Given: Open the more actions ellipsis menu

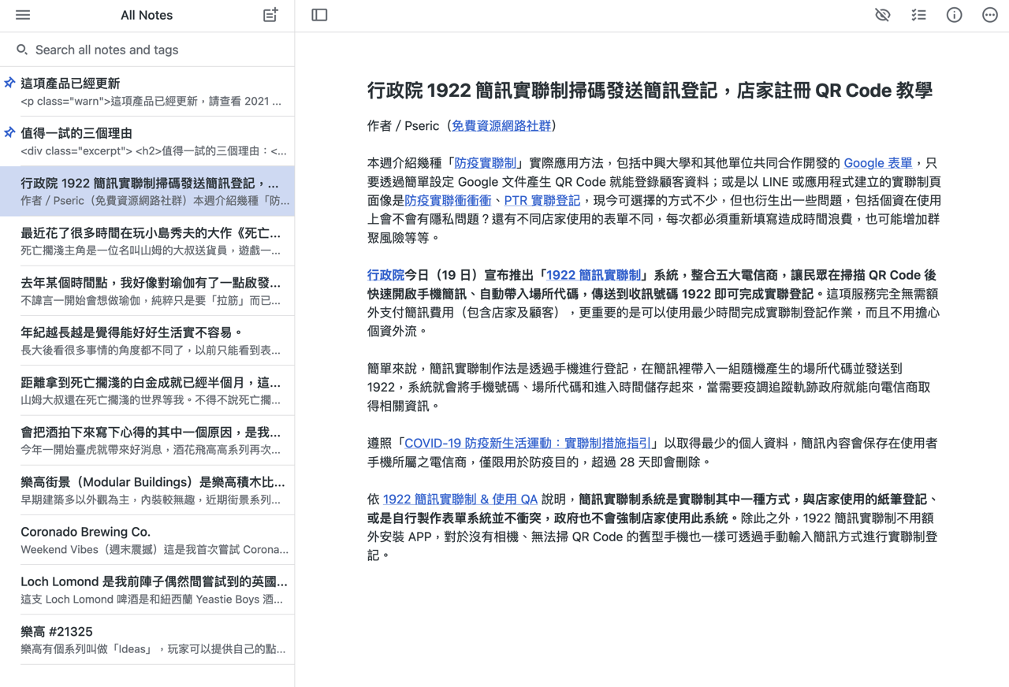Looking at the screenshot, I should click(990, 15).
